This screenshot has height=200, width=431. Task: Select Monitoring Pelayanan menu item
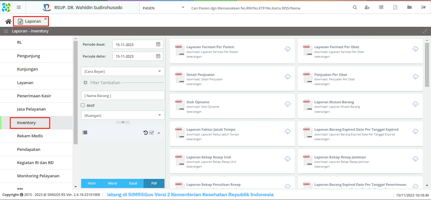pyautogui.click(x=36, y=176)
